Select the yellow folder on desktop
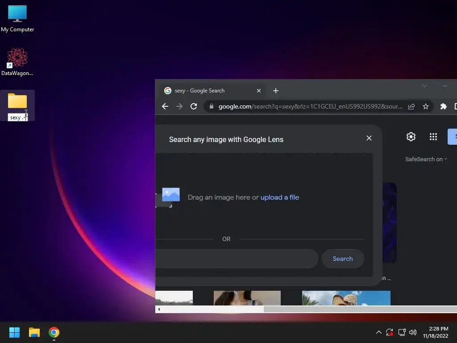 click(17, 101)
